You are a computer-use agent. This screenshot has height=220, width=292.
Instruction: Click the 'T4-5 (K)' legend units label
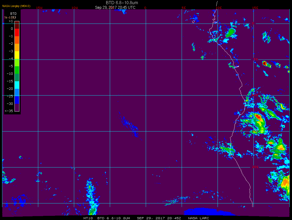click(x=10, y=18)
